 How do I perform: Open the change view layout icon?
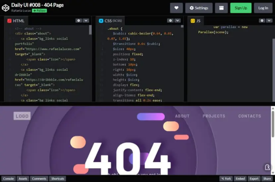point(221,8)
